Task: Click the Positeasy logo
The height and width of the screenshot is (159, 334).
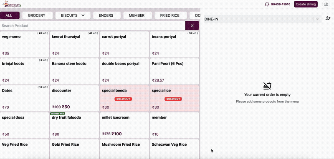Action: pyautogui.click(x=11, y=4)
